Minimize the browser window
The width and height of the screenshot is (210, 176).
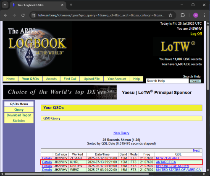[x=182, y=5]
